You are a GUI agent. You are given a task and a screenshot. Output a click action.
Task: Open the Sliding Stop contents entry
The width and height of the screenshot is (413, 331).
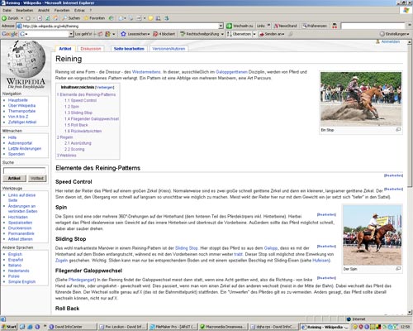coord(78,113)
